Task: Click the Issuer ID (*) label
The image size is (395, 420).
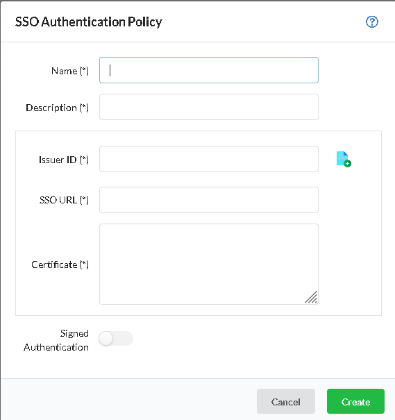Action: 64,160
